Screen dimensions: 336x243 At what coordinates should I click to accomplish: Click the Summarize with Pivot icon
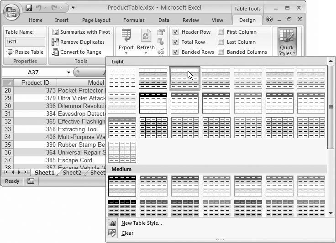pyautogui.click(x=55, y=32)
